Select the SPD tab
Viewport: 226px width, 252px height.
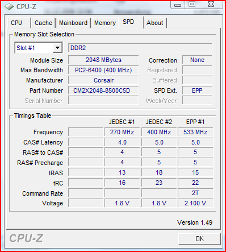[x=131, y=22]
